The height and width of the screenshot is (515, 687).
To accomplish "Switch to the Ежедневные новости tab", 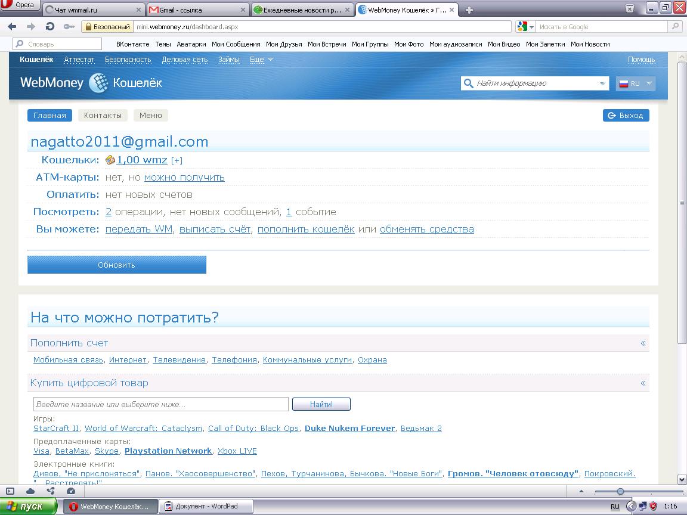I will pyautogui.click(x=302, y=10).
